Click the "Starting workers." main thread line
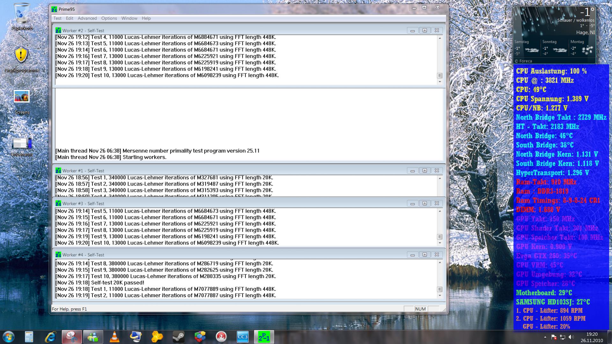Viewport: 612px width, 344px height. 111,157
